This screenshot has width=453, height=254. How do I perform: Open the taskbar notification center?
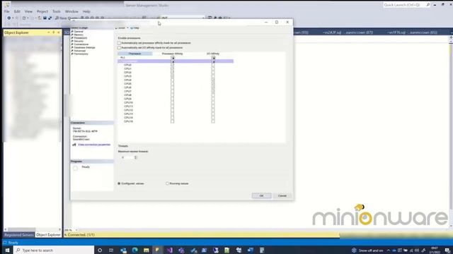(x=447, y=250)
